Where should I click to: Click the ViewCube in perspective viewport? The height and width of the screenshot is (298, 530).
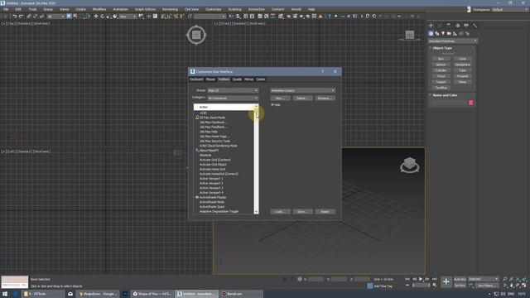pos(410,165)
